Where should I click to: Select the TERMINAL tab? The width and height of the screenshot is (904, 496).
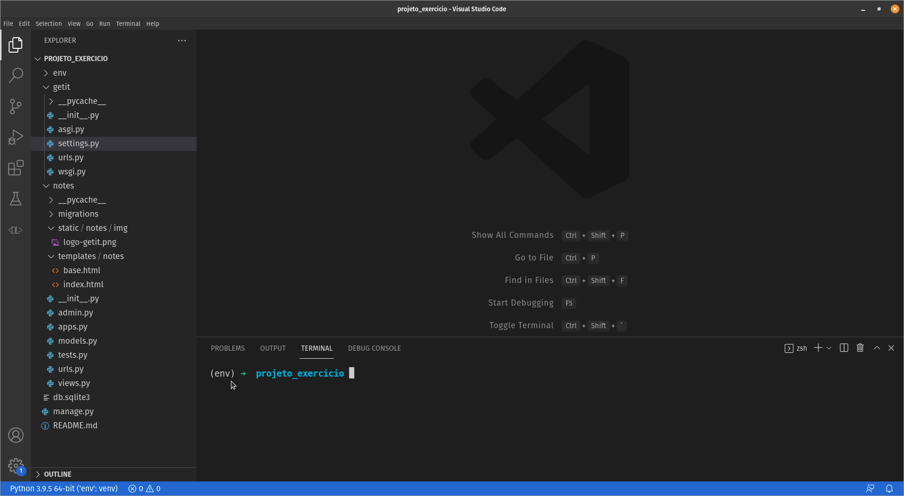pos(317,348)
